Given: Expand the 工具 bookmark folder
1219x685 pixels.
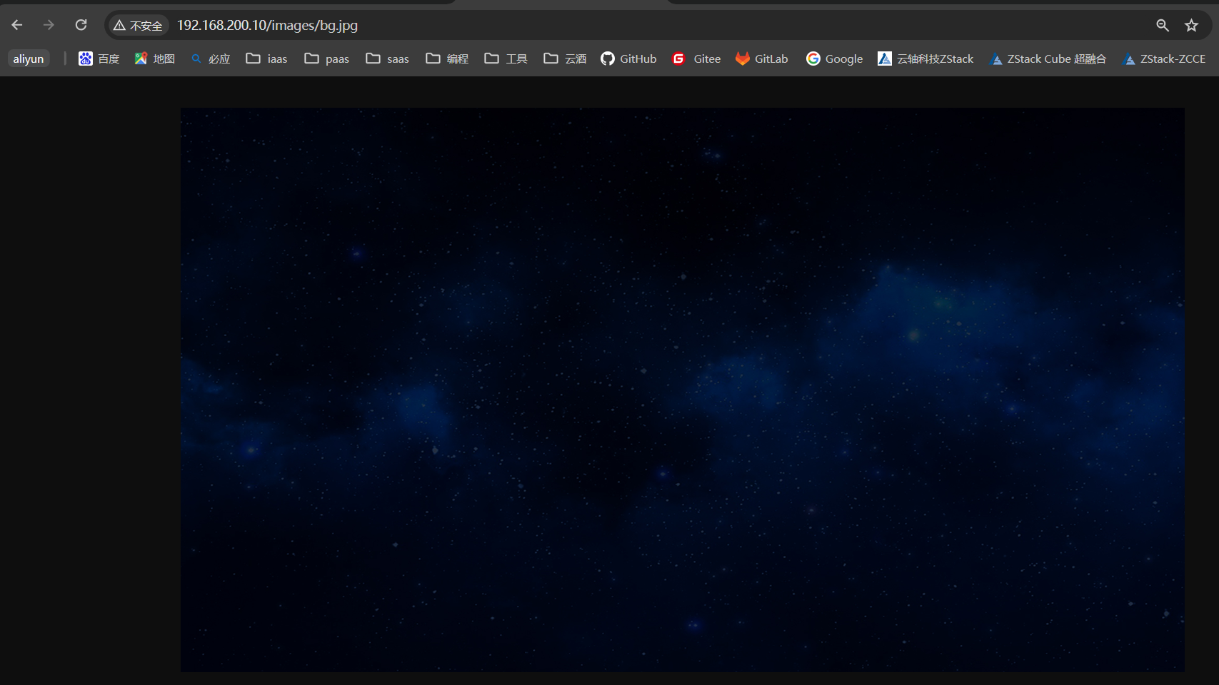Looking at the screenshot, I should pyautogui.click(x=506, y=59).
